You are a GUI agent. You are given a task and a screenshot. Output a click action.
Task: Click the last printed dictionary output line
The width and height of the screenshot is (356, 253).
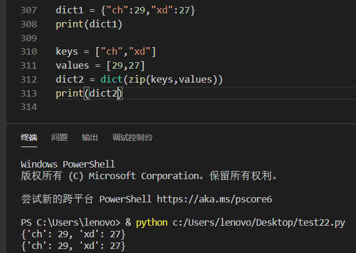tap(73, 245)
